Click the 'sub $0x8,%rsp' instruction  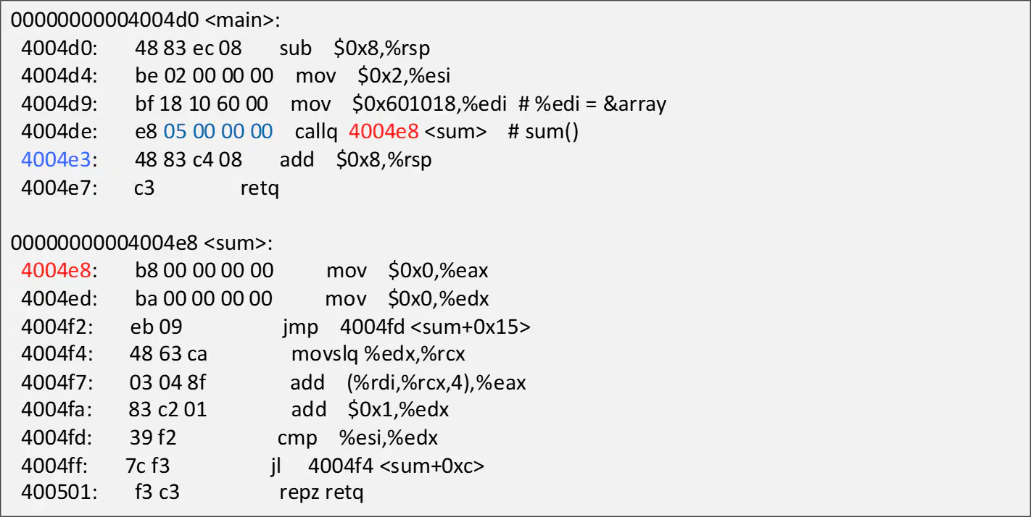355,49
